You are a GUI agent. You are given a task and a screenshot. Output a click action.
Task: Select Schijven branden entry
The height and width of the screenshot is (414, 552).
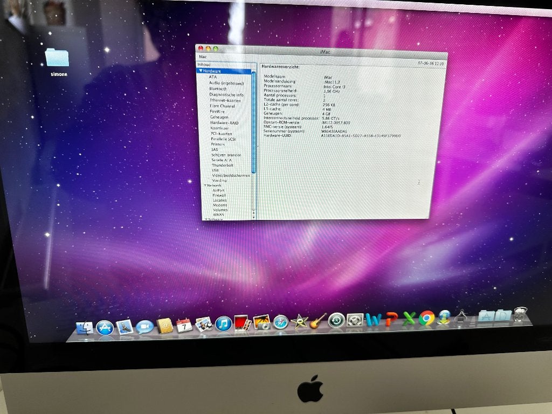coord(226,155)
